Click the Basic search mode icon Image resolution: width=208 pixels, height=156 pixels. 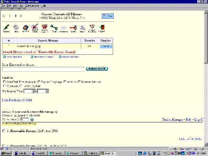(x=83, y=29)
